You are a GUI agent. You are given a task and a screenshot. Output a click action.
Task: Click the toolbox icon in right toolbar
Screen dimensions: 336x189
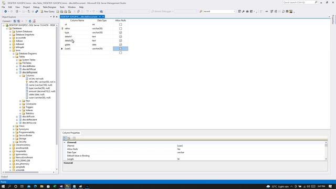point(247,12)
